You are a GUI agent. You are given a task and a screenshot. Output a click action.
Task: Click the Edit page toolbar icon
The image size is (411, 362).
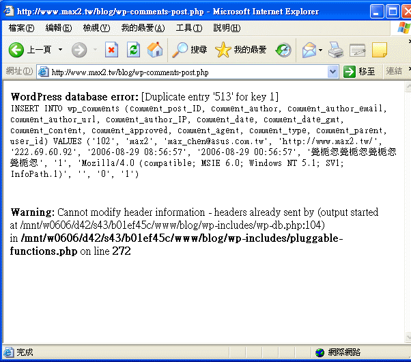(357, 50)
